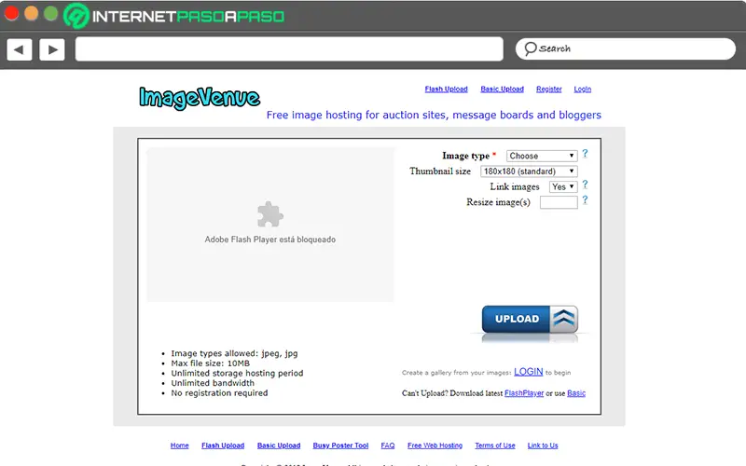Click the browser Search field

tap(626, 49)
